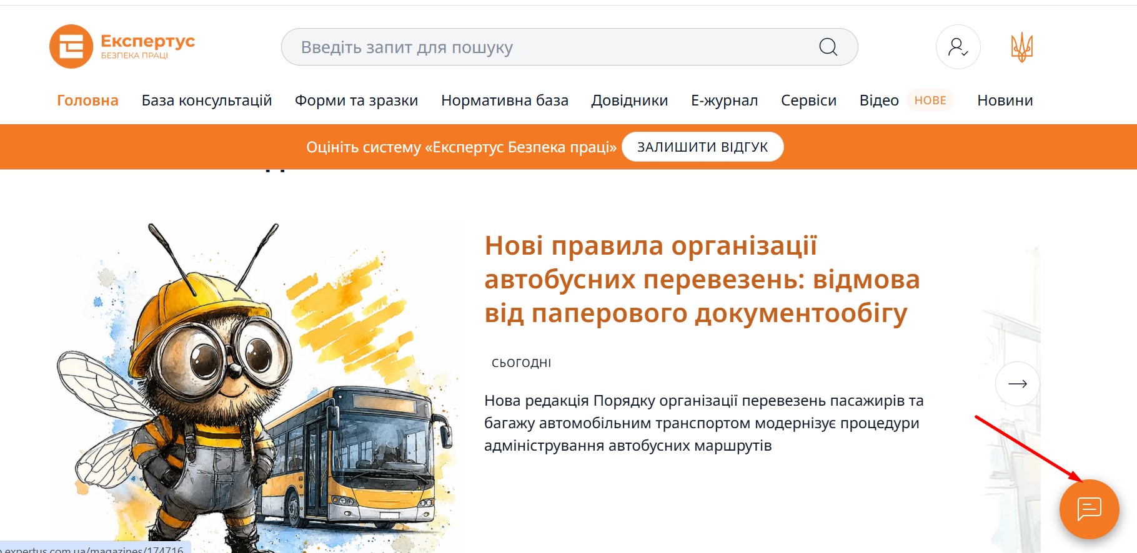The image size is (1137, 553).
Task: Open the user profile icon
Action: point(958,47)
